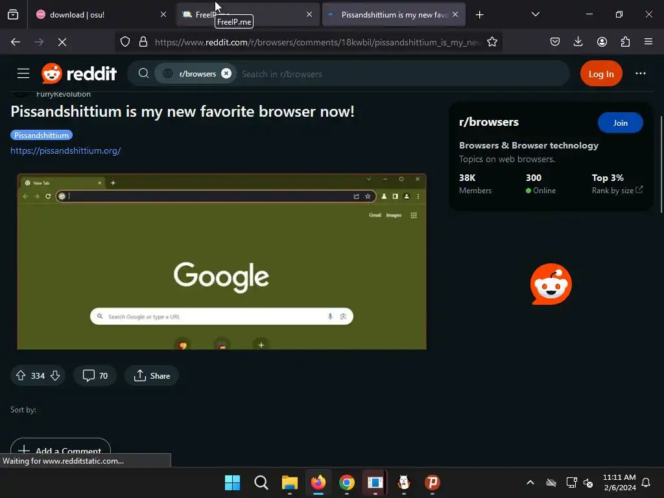Open the Windows Start menu
Screen dimensions: 664x498
[x=233, y=482]
